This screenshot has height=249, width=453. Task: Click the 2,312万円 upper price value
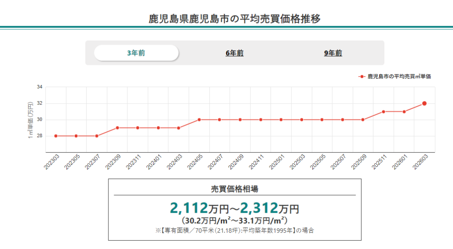click(x=269, y=208)
